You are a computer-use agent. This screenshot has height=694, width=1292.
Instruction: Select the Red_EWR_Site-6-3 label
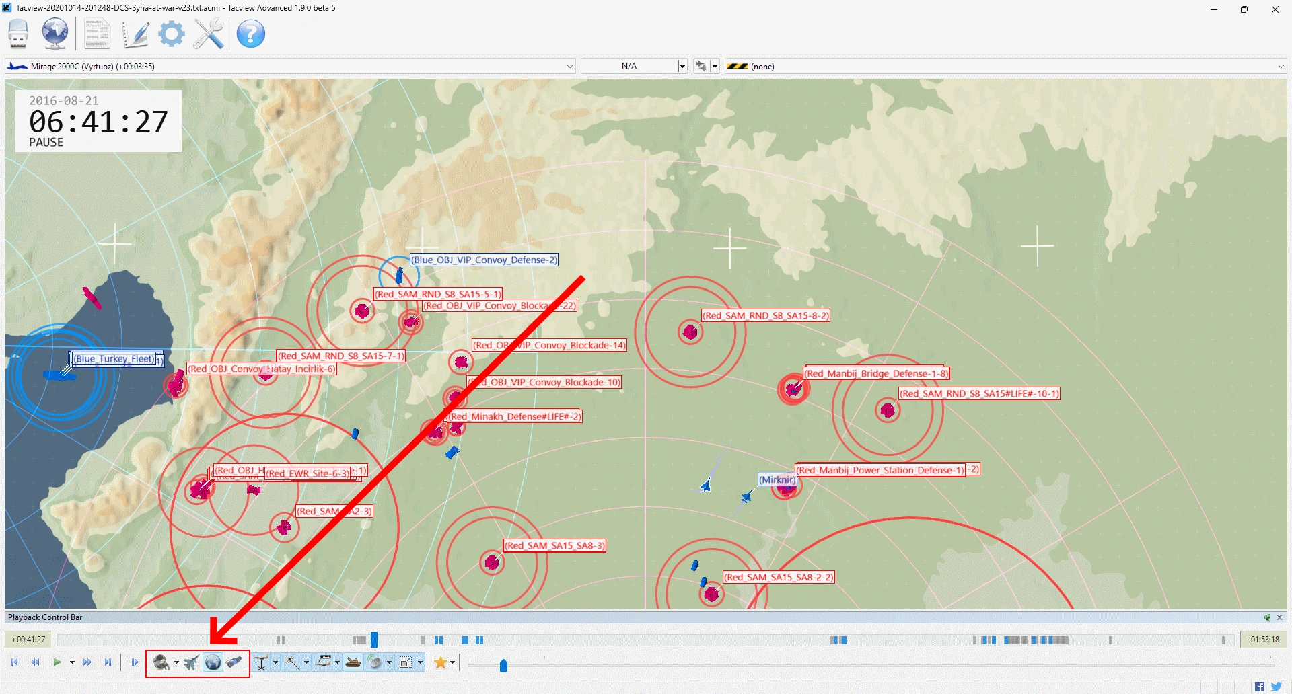pos(308,473)
